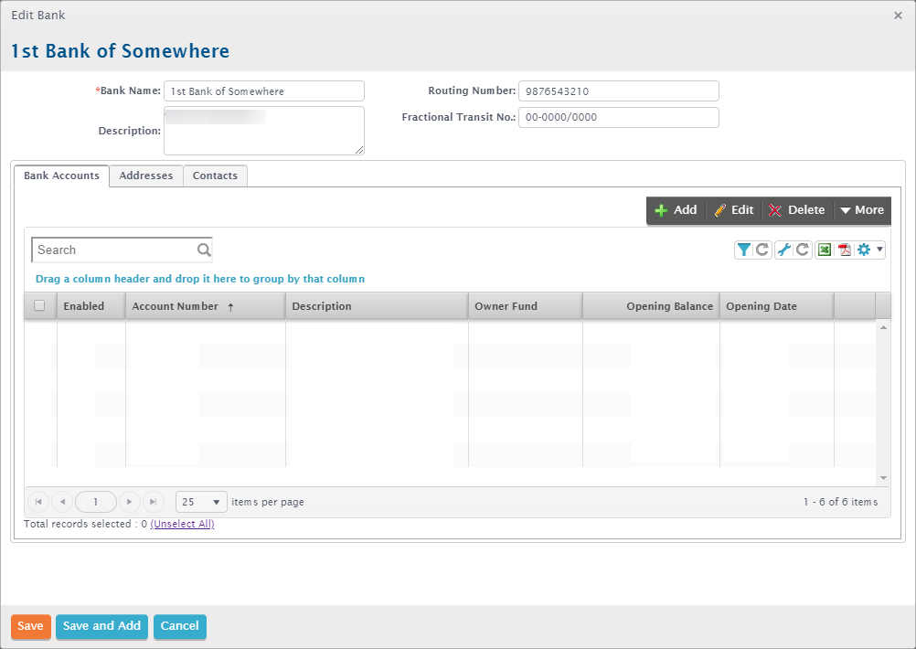Apply the filter funnel on the grid
916x649 pixels.
point(744,249)
